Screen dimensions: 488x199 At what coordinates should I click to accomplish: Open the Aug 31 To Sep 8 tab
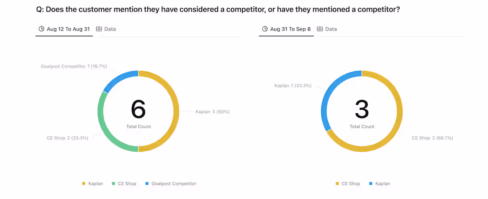click(x=290, y=29)
